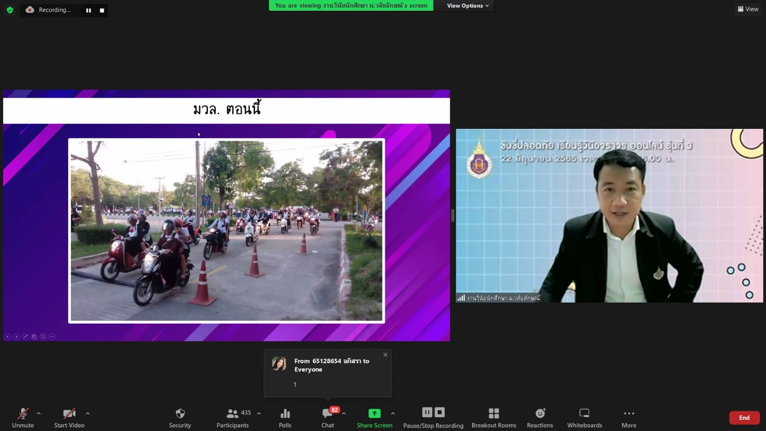This screenshot has height=431, width=766.
Task: Dismiss the chat notification popup
Action: (x=385, y=355)
